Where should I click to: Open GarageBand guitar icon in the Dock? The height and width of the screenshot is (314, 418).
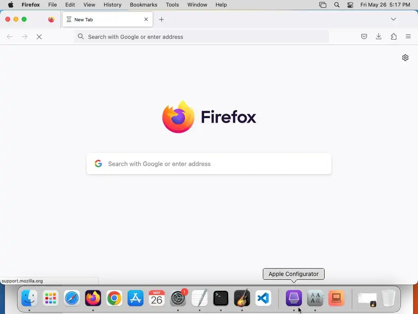pos(242,298)
